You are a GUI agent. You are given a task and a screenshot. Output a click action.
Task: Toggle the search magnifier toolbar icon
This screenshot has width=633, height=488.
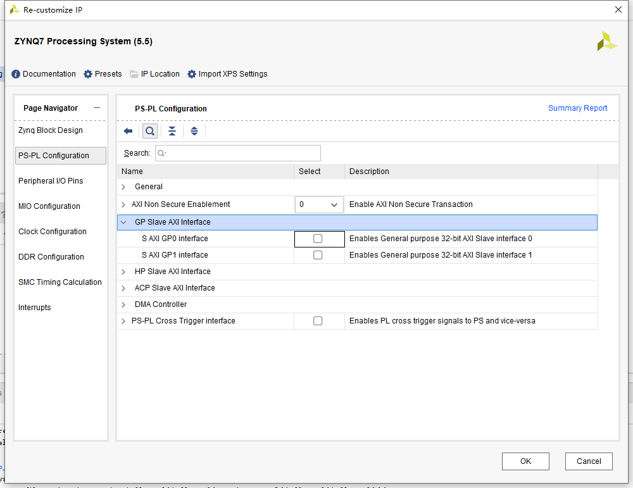coord(150,131)
